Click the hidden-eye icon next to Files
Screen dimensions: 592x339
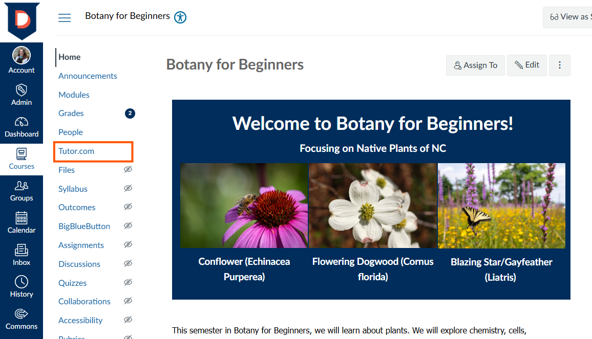pyautogui.click(x=128, y=169)
